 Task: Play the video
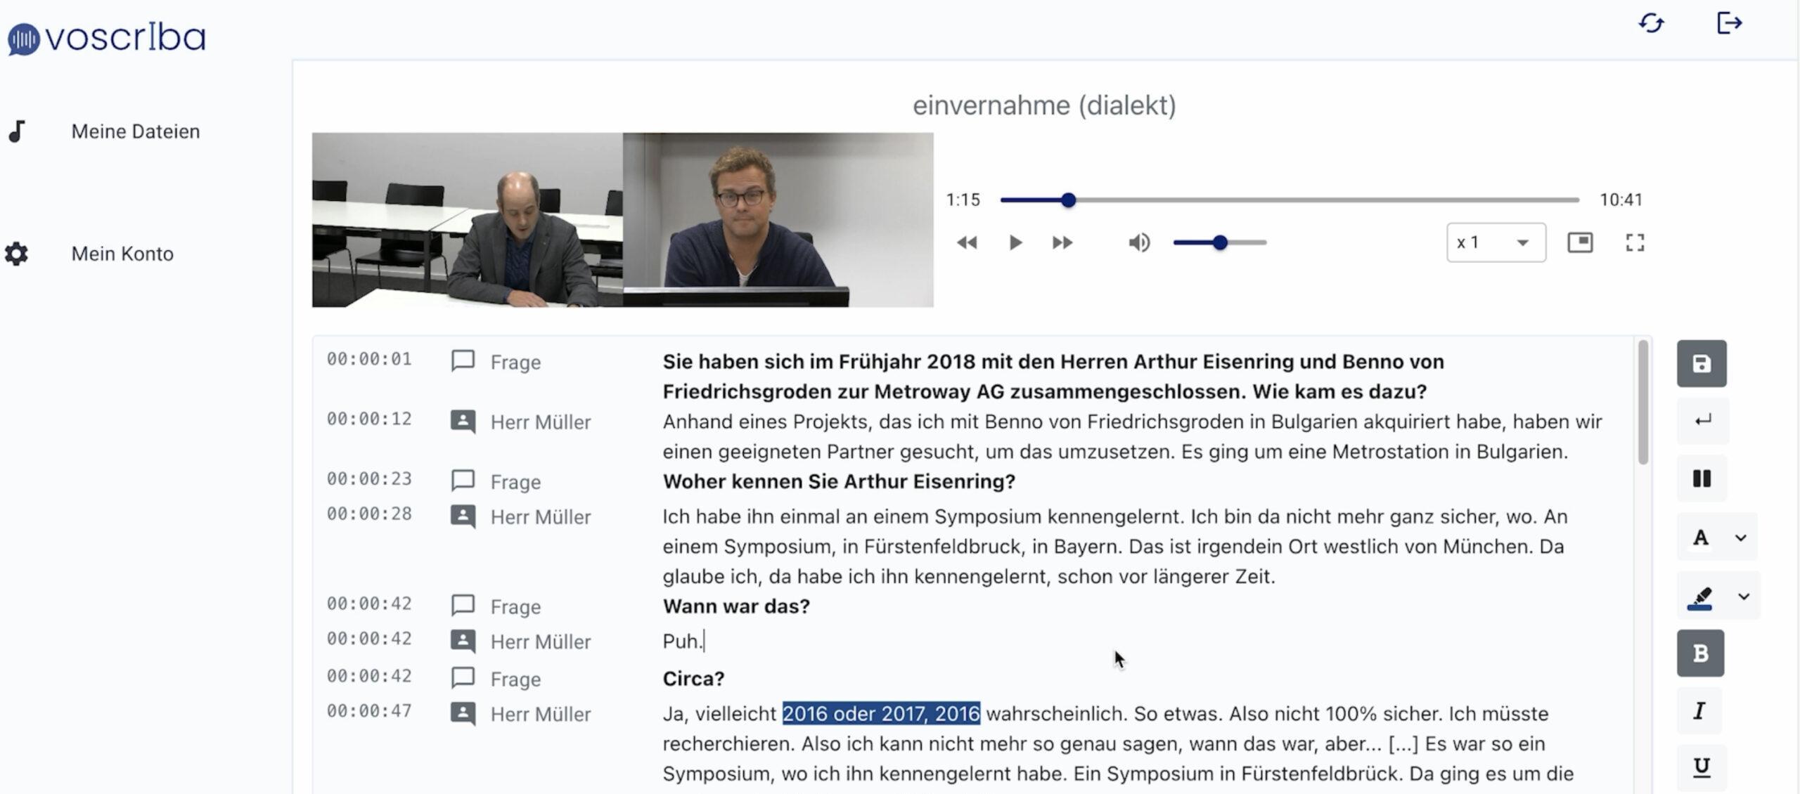(x=1015, y=243)
